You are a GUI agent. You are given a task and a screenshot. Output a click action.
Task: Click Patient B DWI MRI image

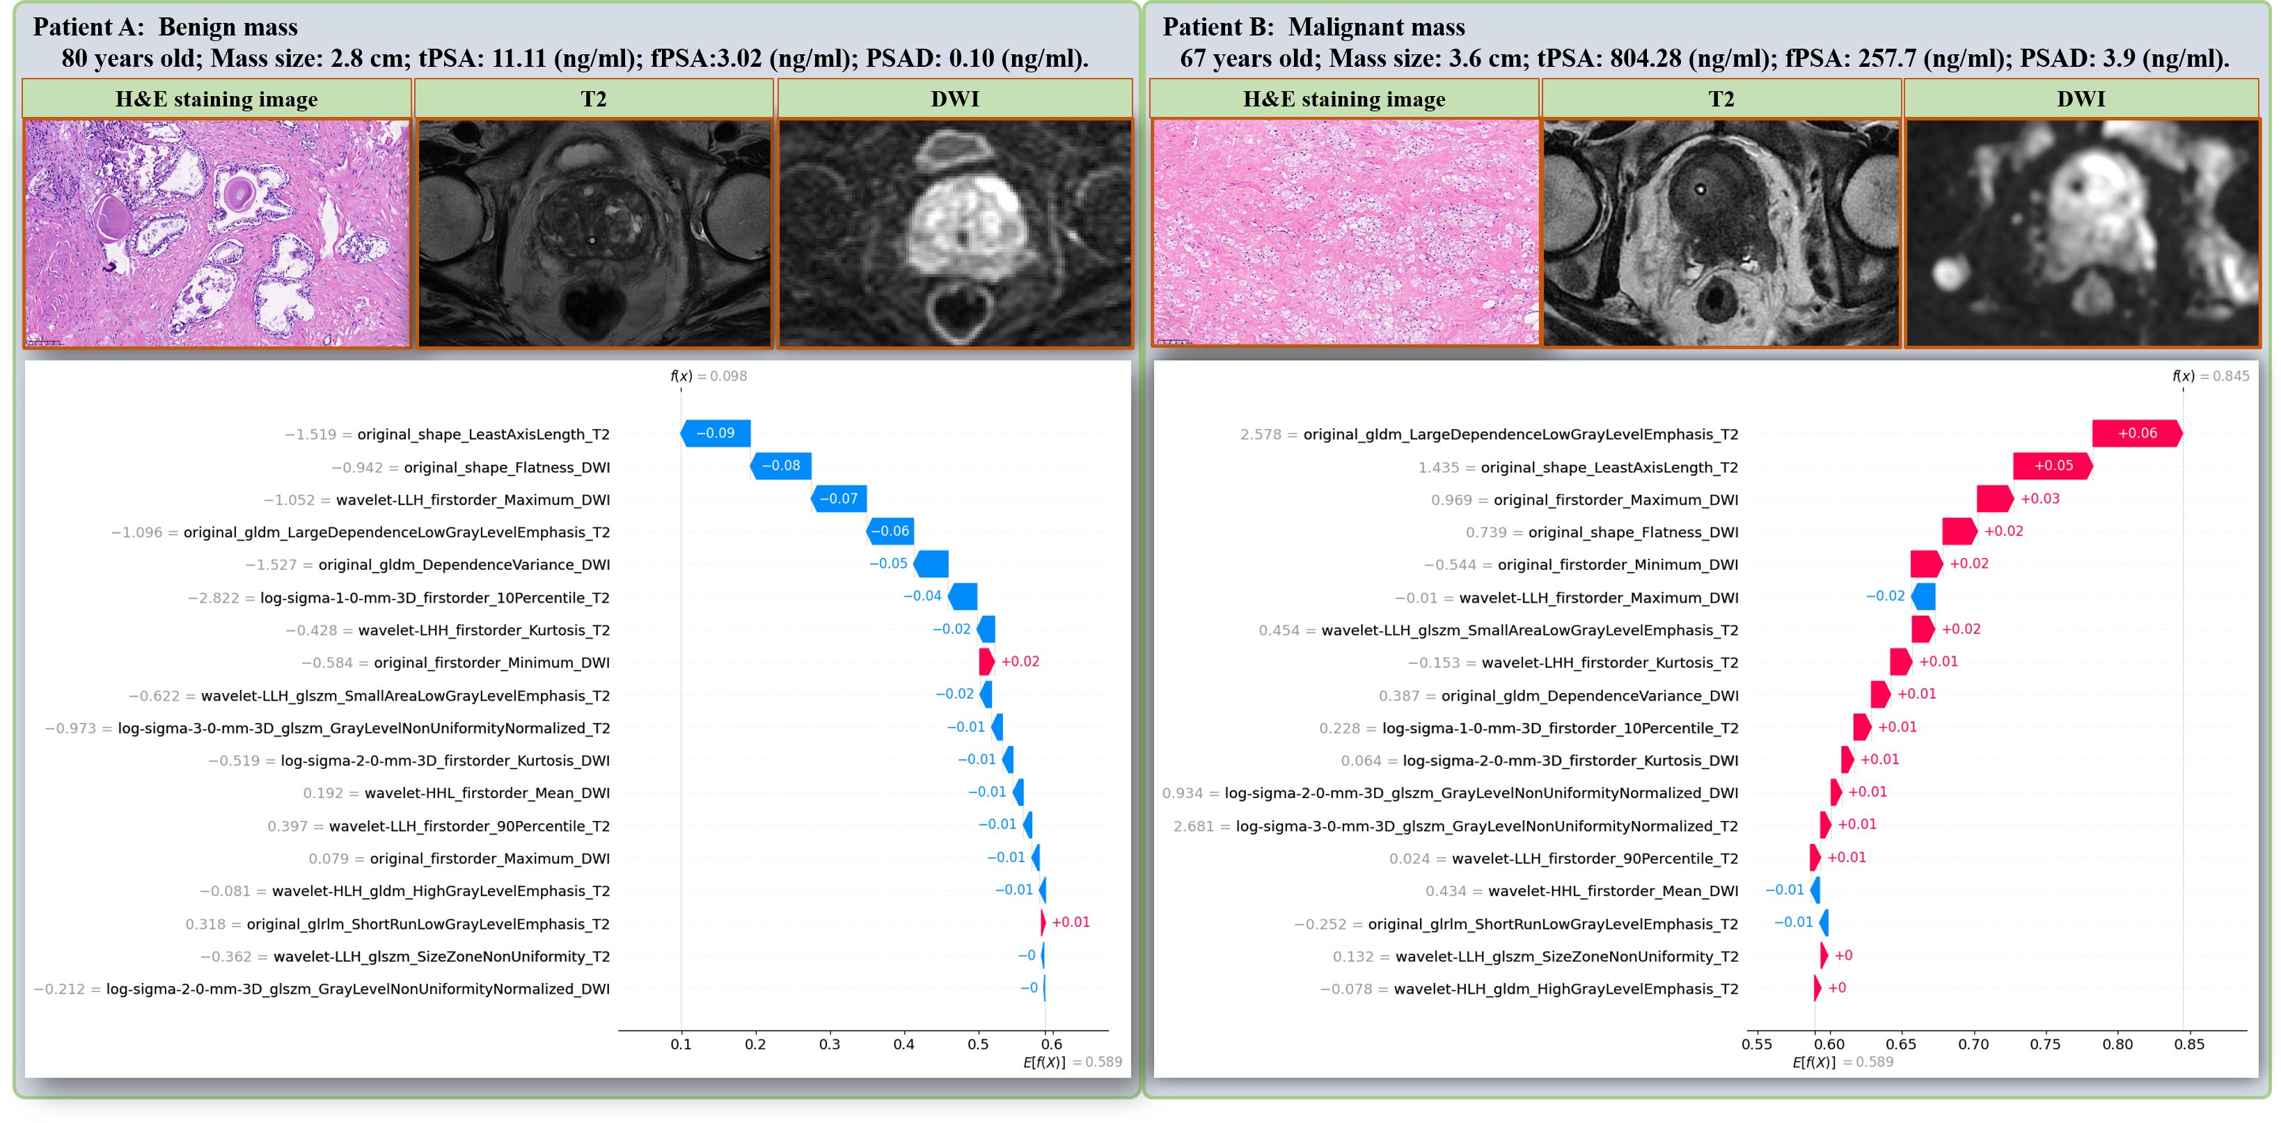pos(2082,233)
